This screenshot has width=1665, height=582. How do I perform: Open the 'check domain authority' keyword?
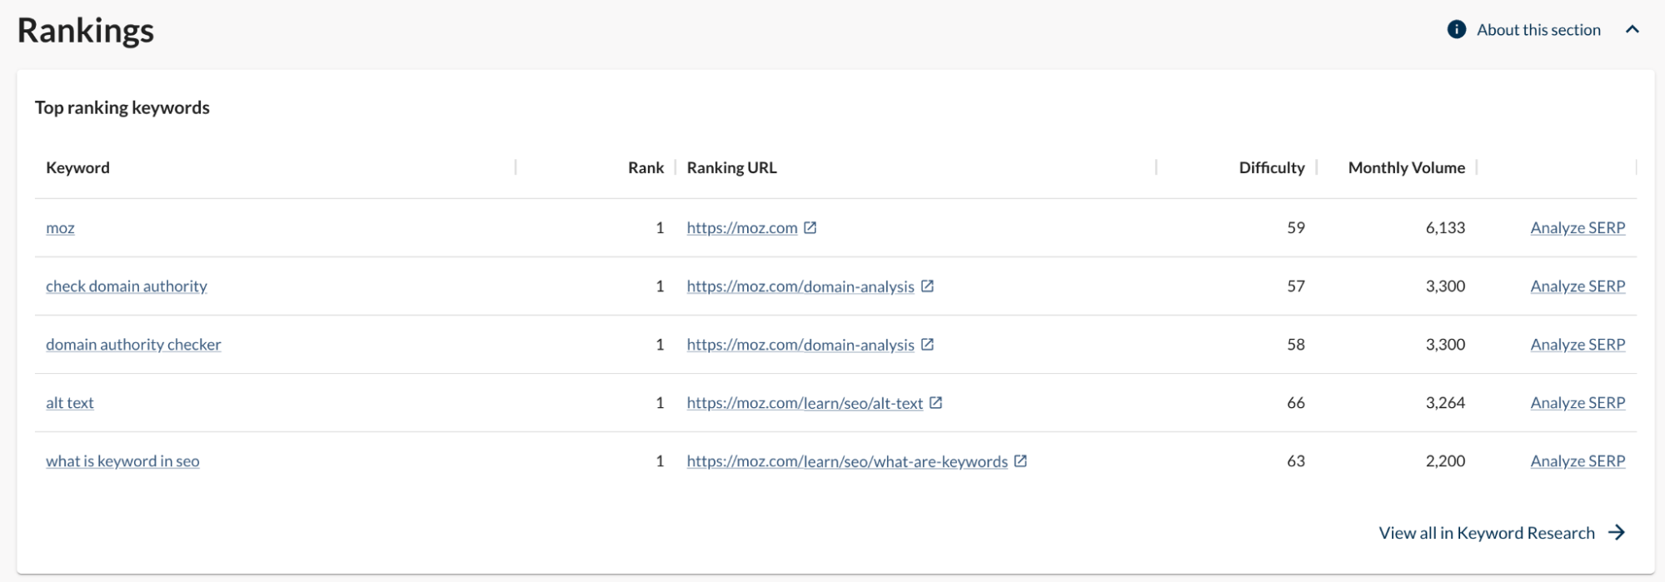[127, 286]
